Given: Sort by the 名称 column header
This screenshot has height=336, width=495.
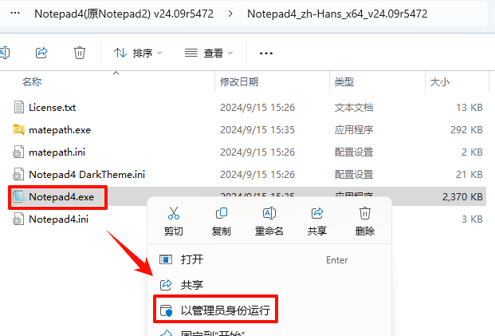Looking at the screenshot, I should point(32,82).
